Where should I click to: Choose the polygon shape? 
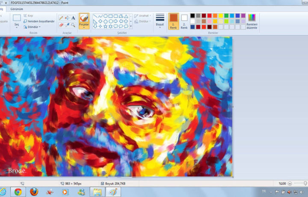point(121,16)
